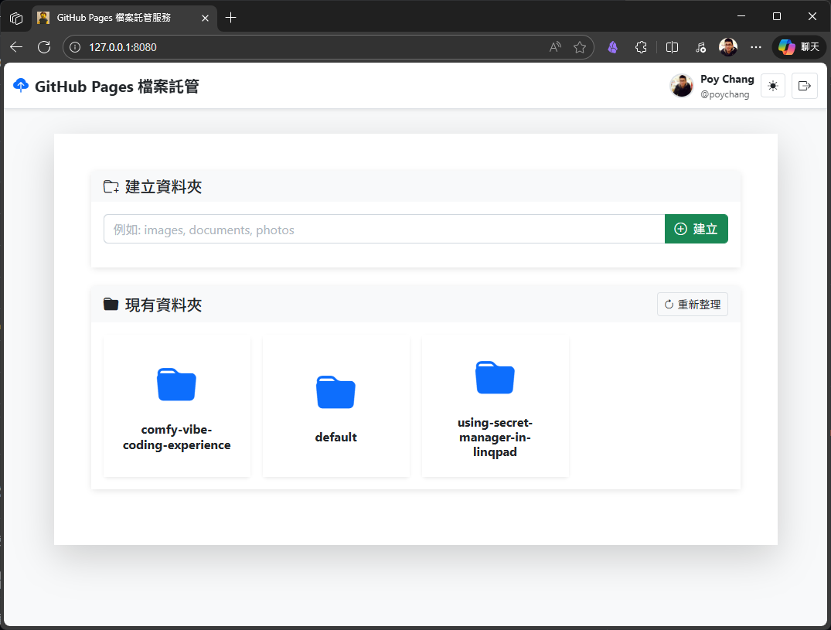Open the browser extensions puzzle icon

coord(641,47)
